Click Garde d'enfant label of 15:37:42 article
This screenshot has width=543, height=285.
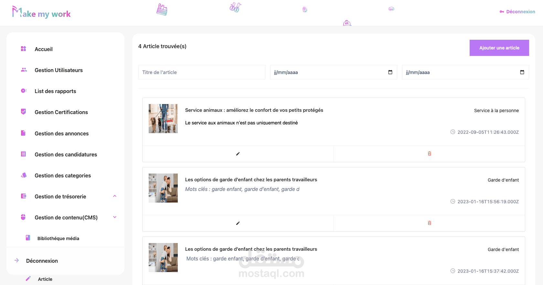503,249
